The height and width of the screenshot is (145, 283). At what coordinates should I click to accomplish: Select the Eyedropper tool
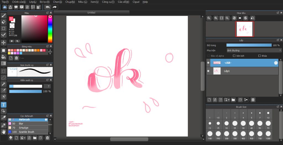coord(3,125)
